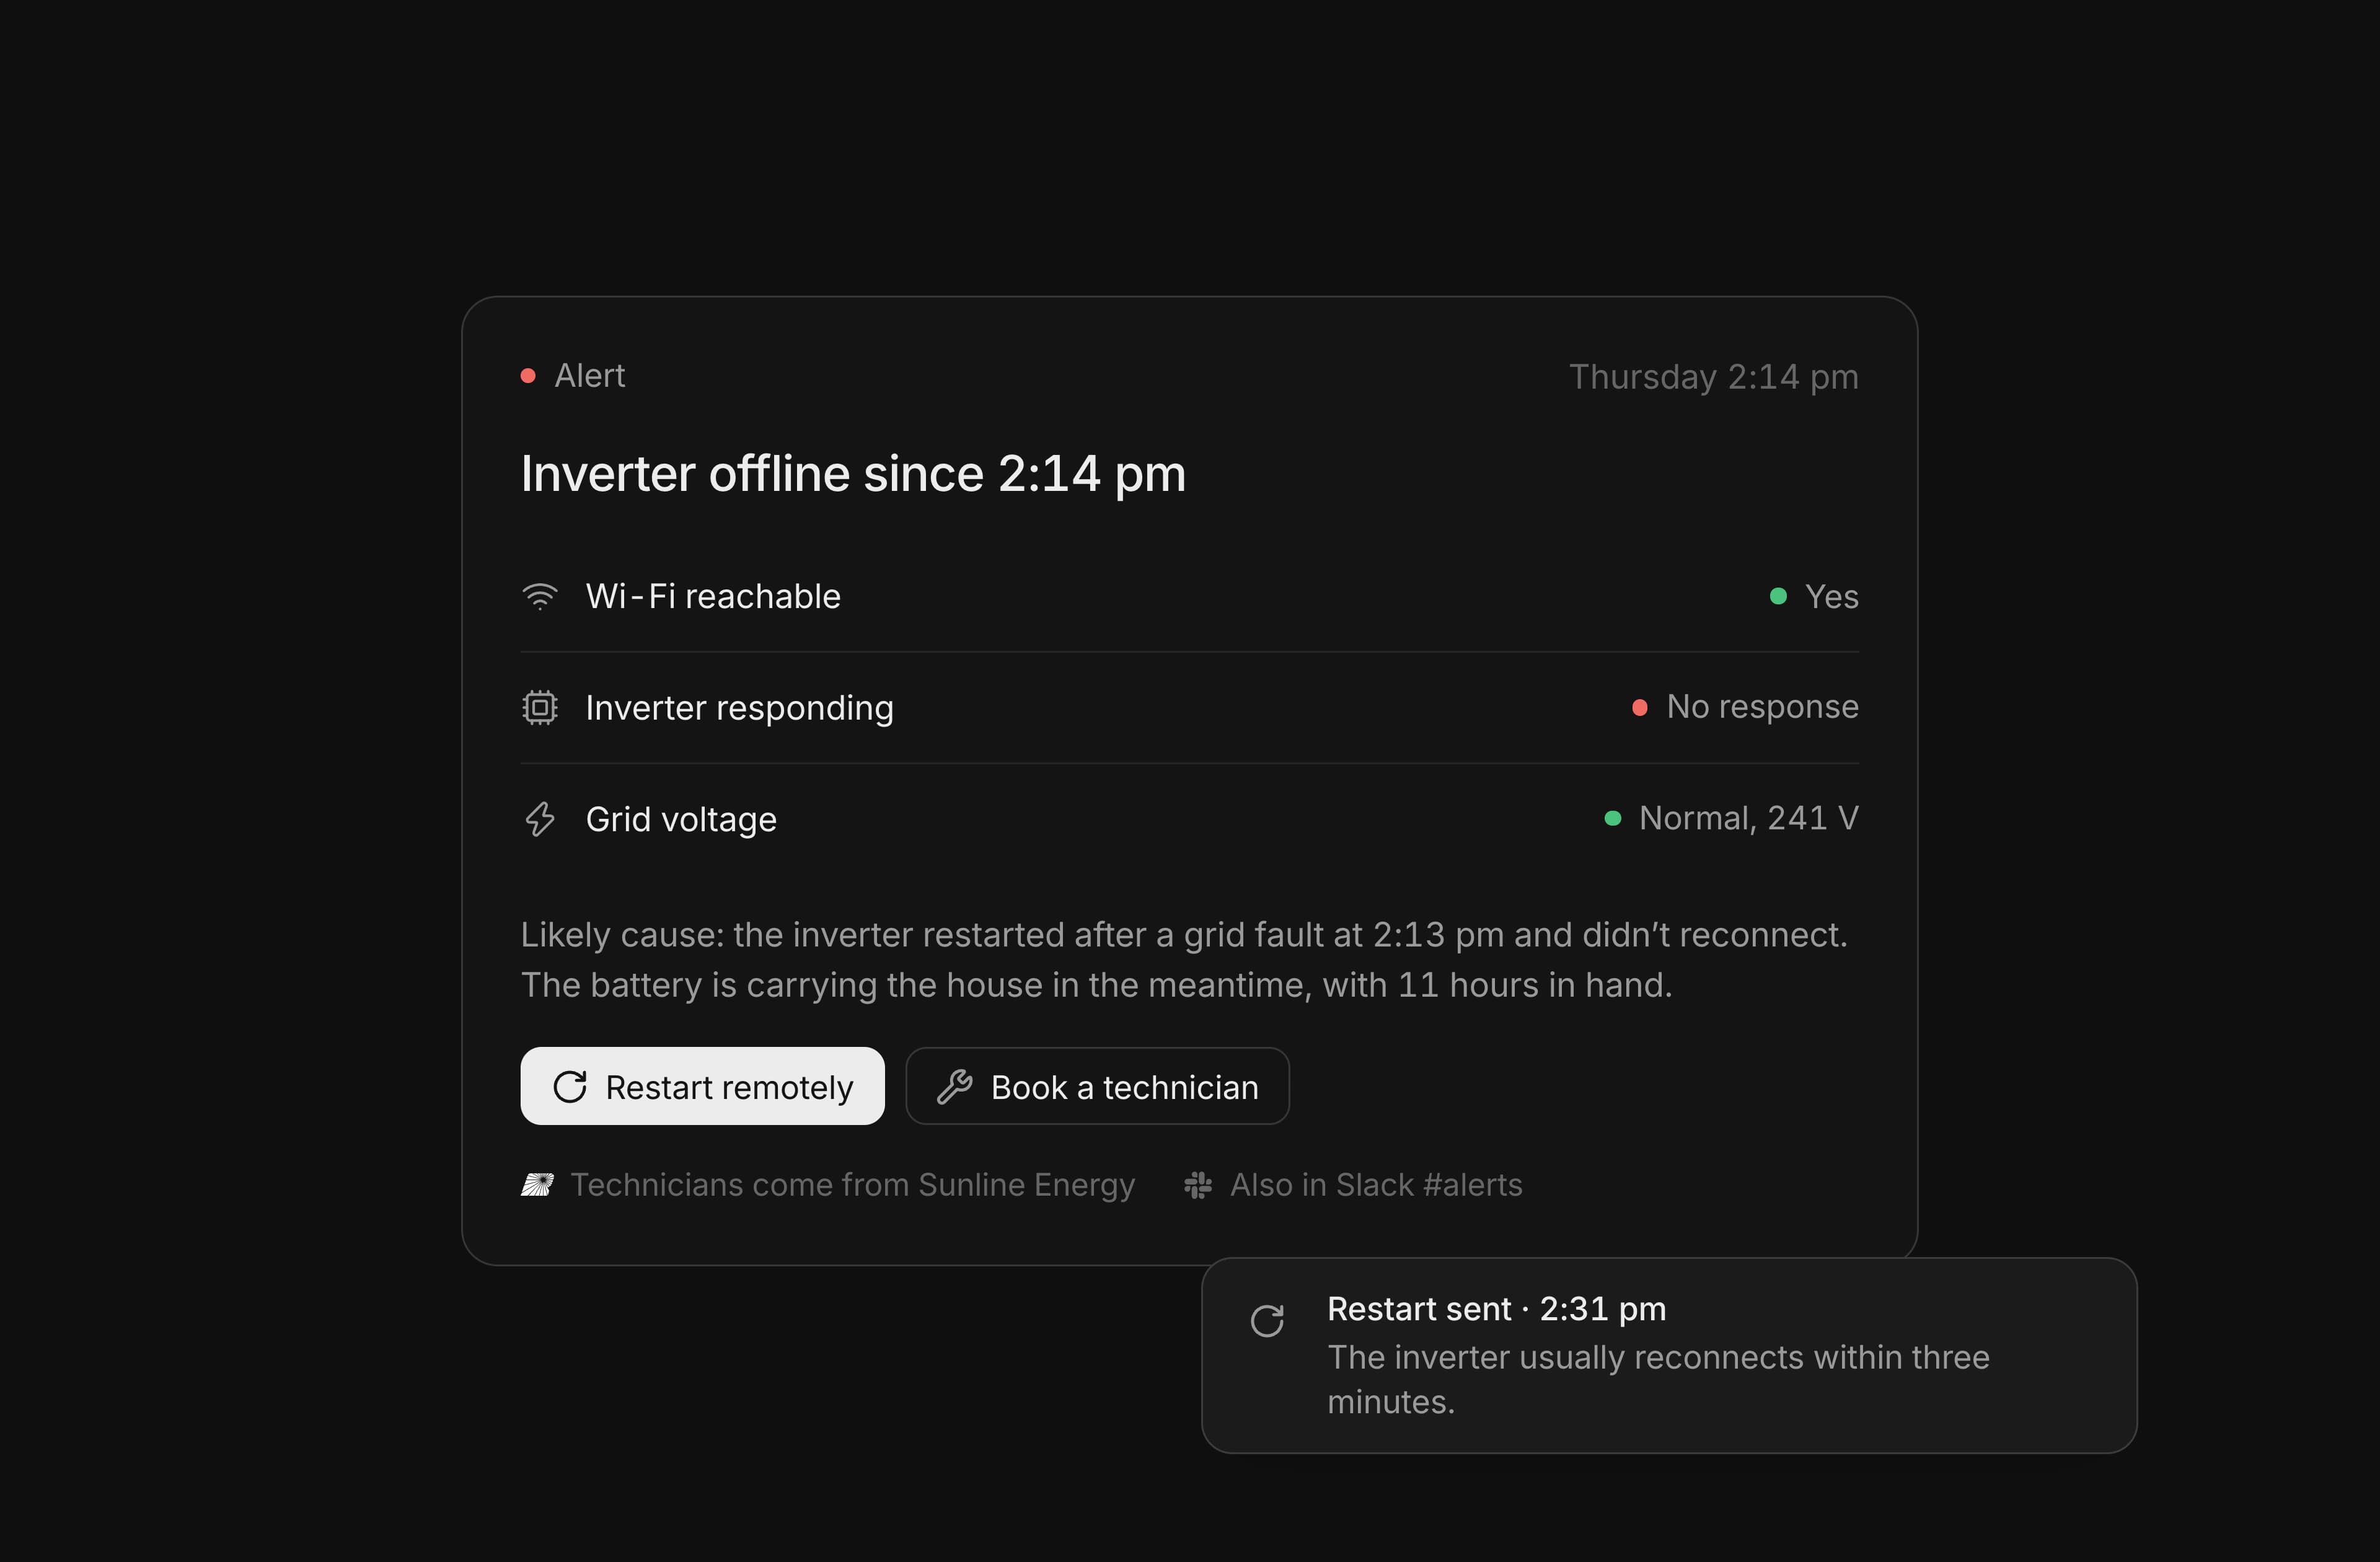2380x1562 pixels.
Task: Click the circular arrow icon on Restart remotely
Action: (570, 1087)
